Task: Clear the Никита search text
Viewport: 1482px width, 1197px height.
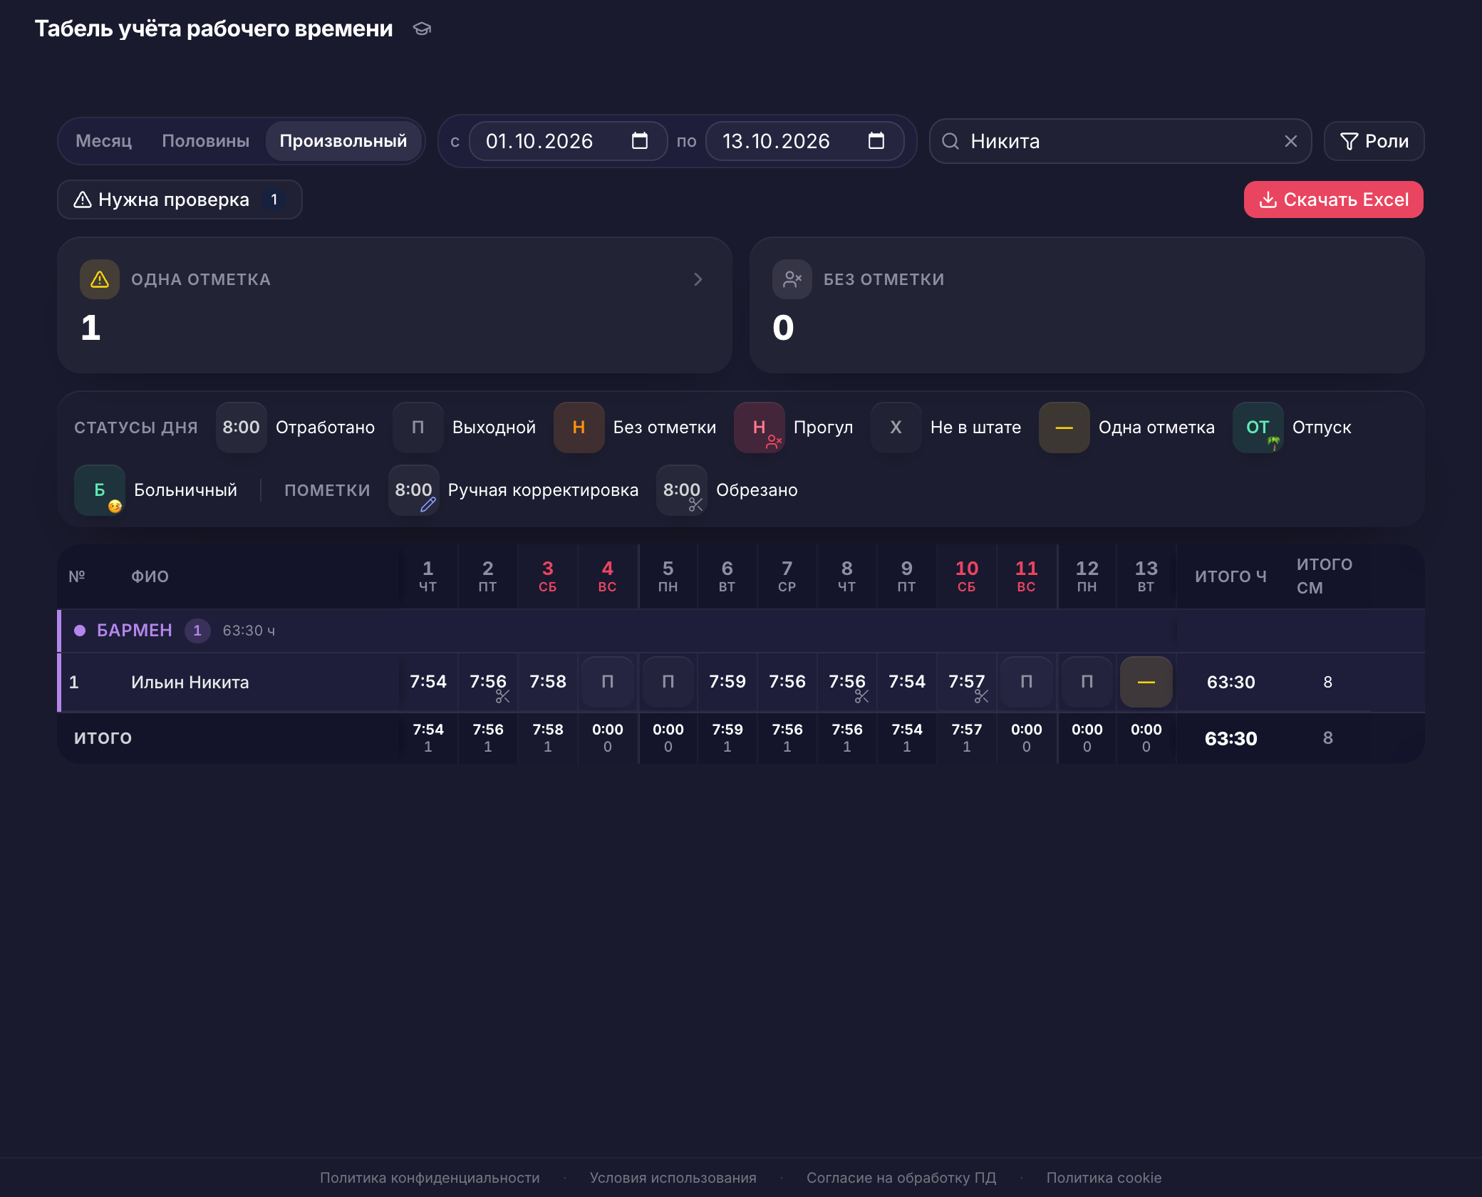Action: [x=1290, y=141]
